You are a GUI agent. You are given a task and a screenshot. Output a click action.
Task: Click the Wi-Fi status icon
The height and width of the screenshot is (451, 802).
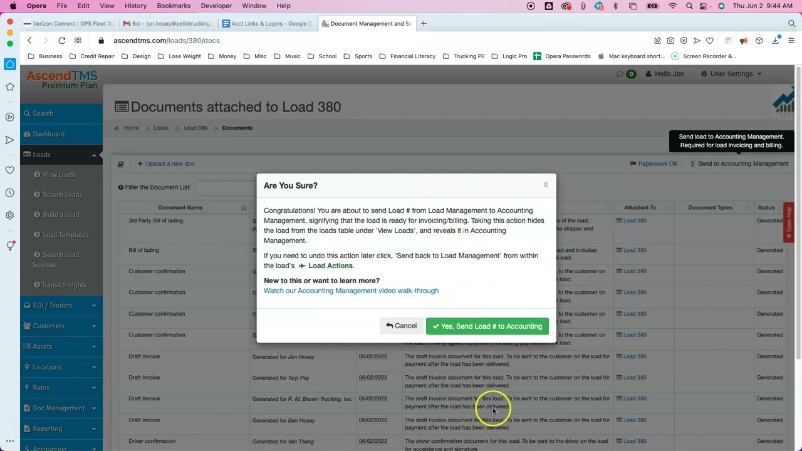point(673,6)
